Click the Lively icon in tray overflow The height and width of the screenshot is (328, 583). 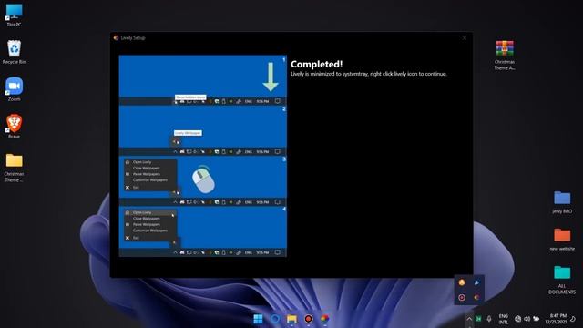[x=476, y=297]
